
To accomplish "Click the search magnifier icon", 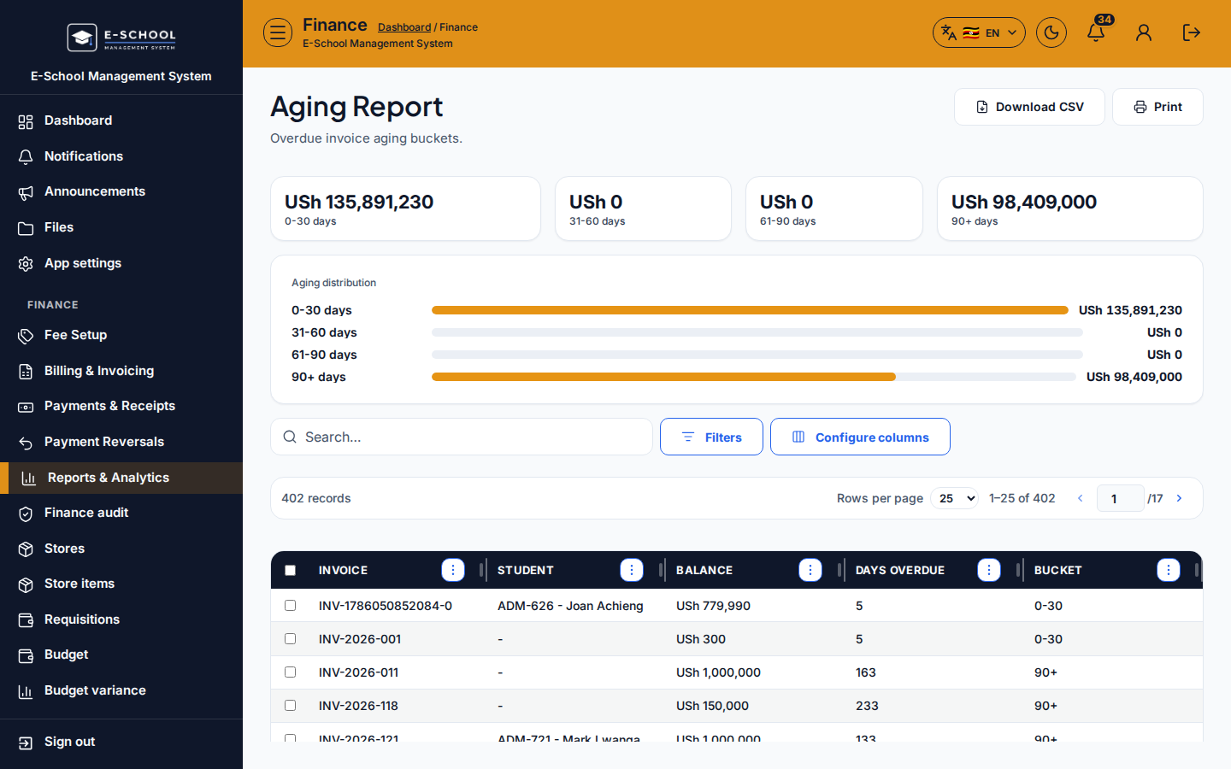I will tap(290, 437).
